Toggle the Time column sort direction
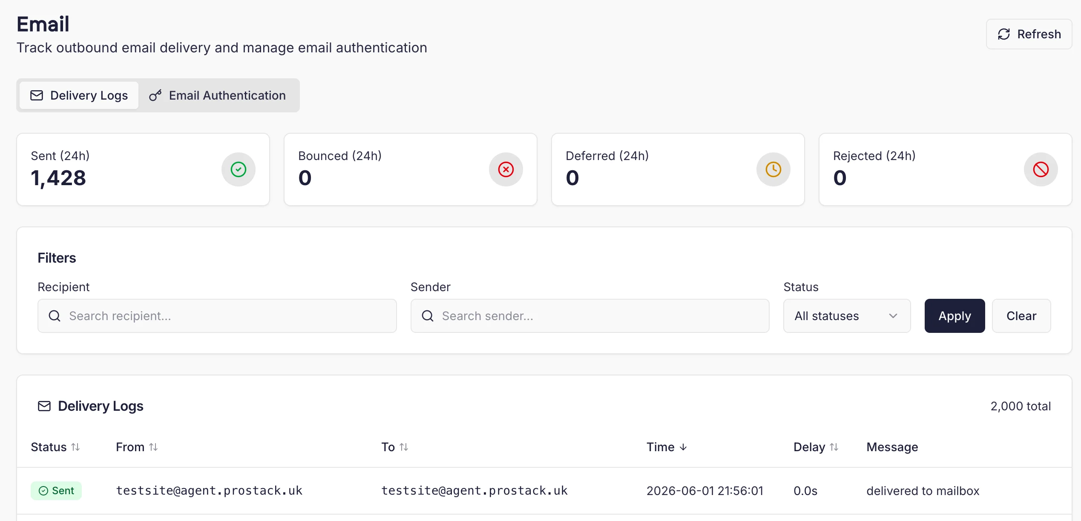This screenshot has width=1081, height=521. point(667,447)
